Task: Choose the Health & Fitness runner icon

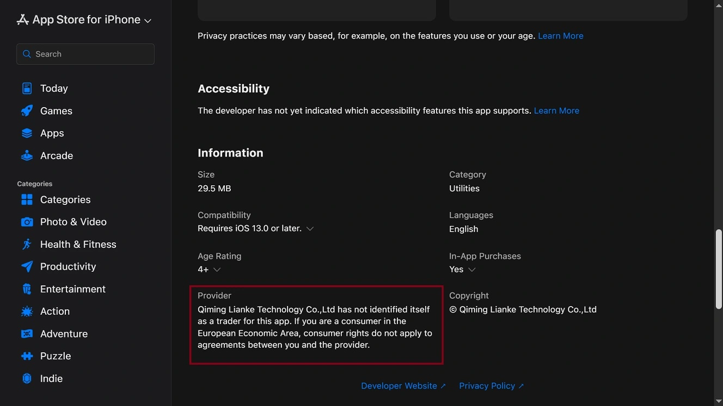Action: click(x=27, y=244)
